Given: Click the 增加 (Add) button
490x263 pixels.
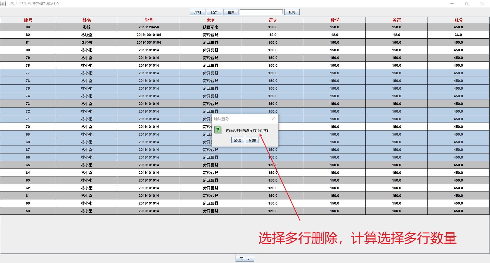Looking at the screenshot, I should tap(198, 12).
